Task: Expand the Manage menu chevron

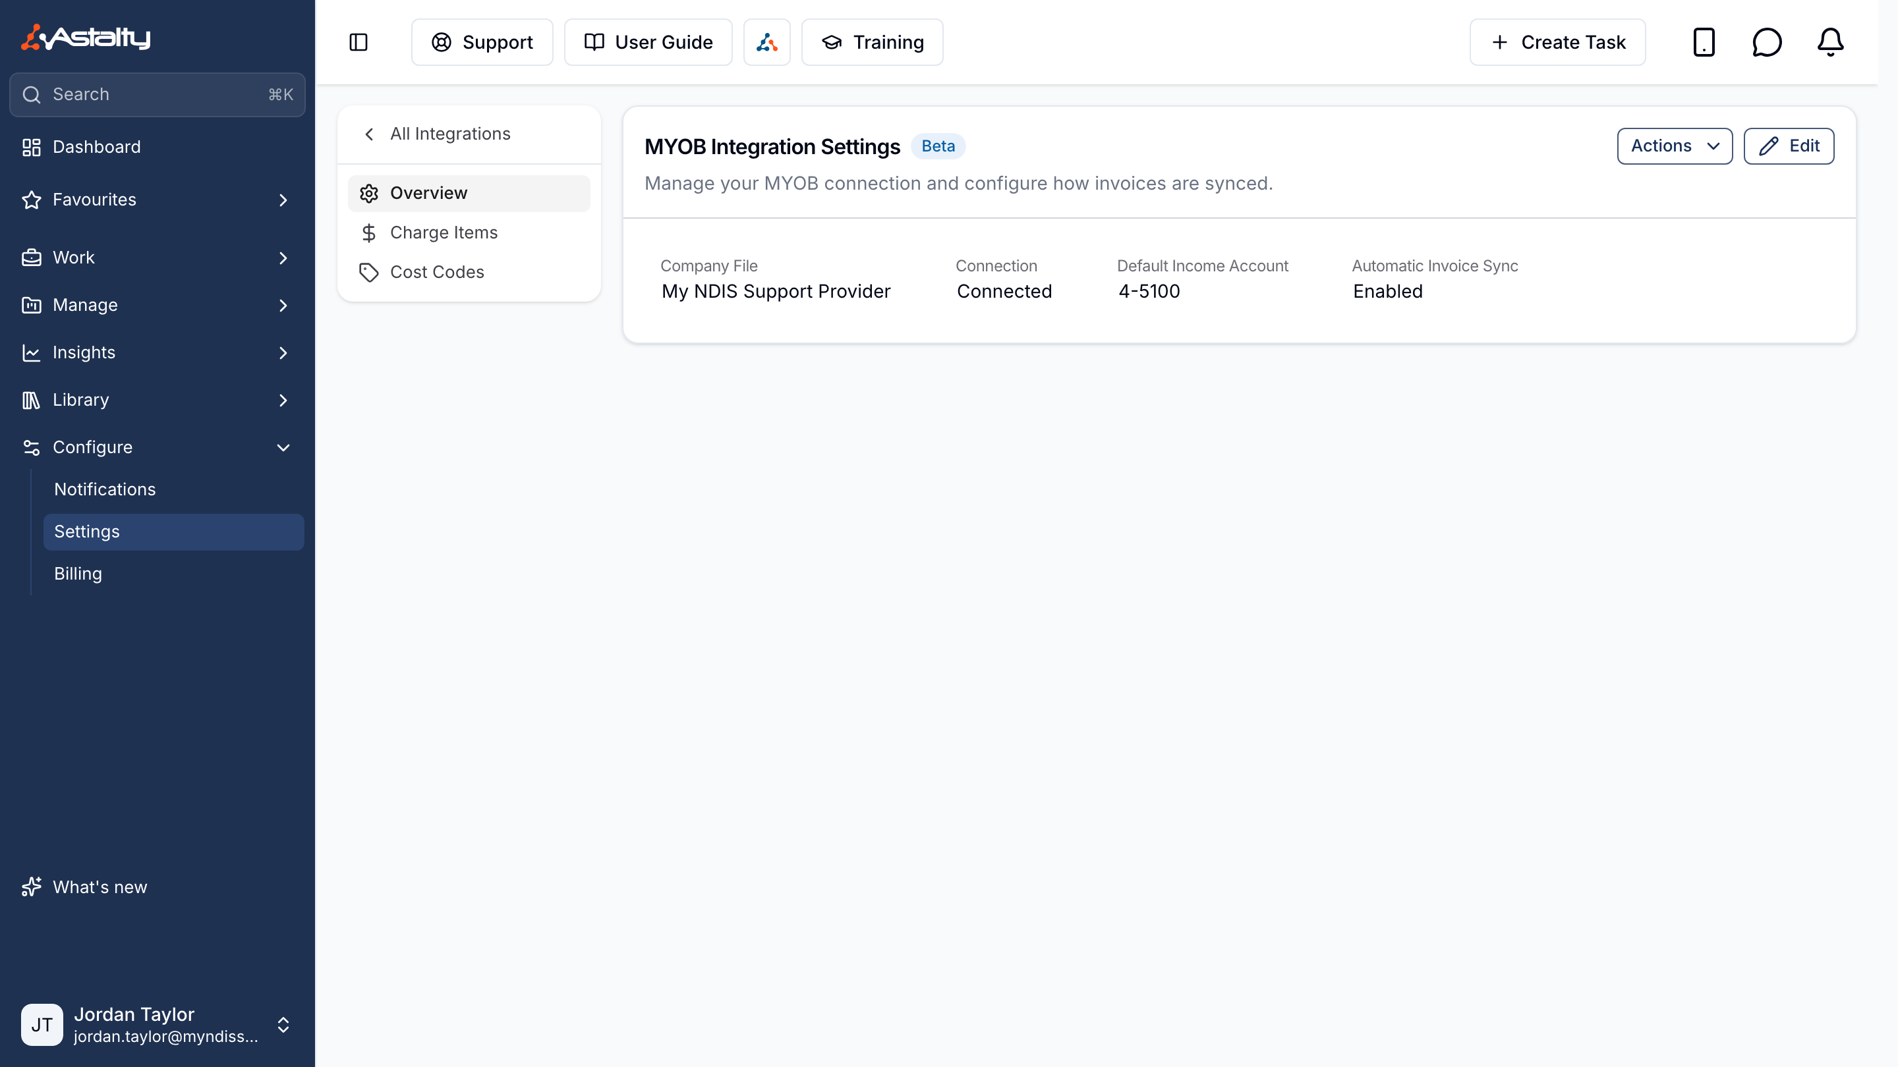Action: pyautogui.click(x=283, y=305)
